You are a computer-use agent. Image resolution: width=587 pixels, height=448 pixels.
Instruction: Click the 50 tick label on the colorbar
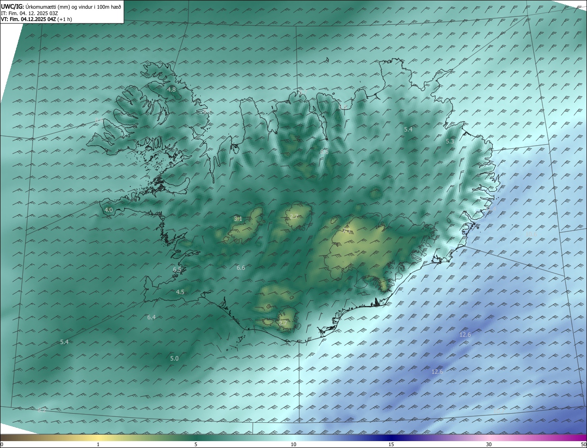583,444
